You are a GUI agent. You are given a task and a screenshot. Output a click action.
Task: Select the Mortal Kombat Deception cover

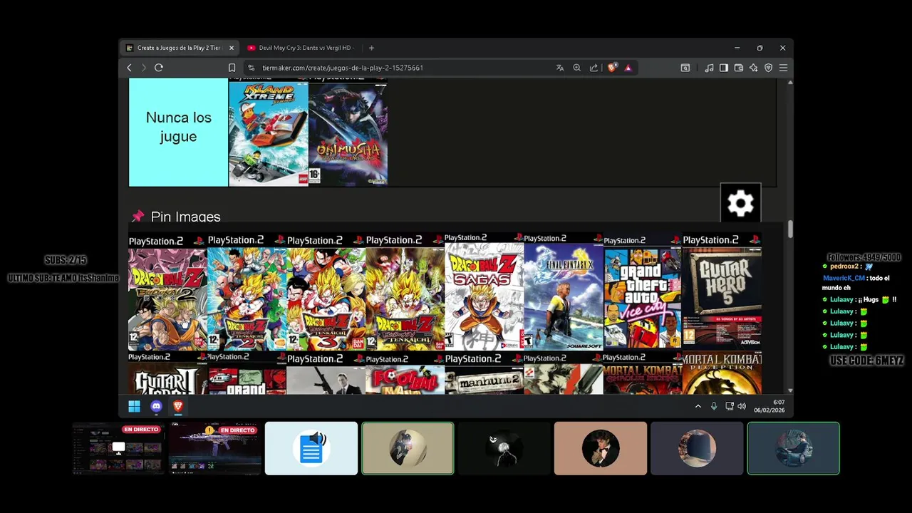(722, 373)
